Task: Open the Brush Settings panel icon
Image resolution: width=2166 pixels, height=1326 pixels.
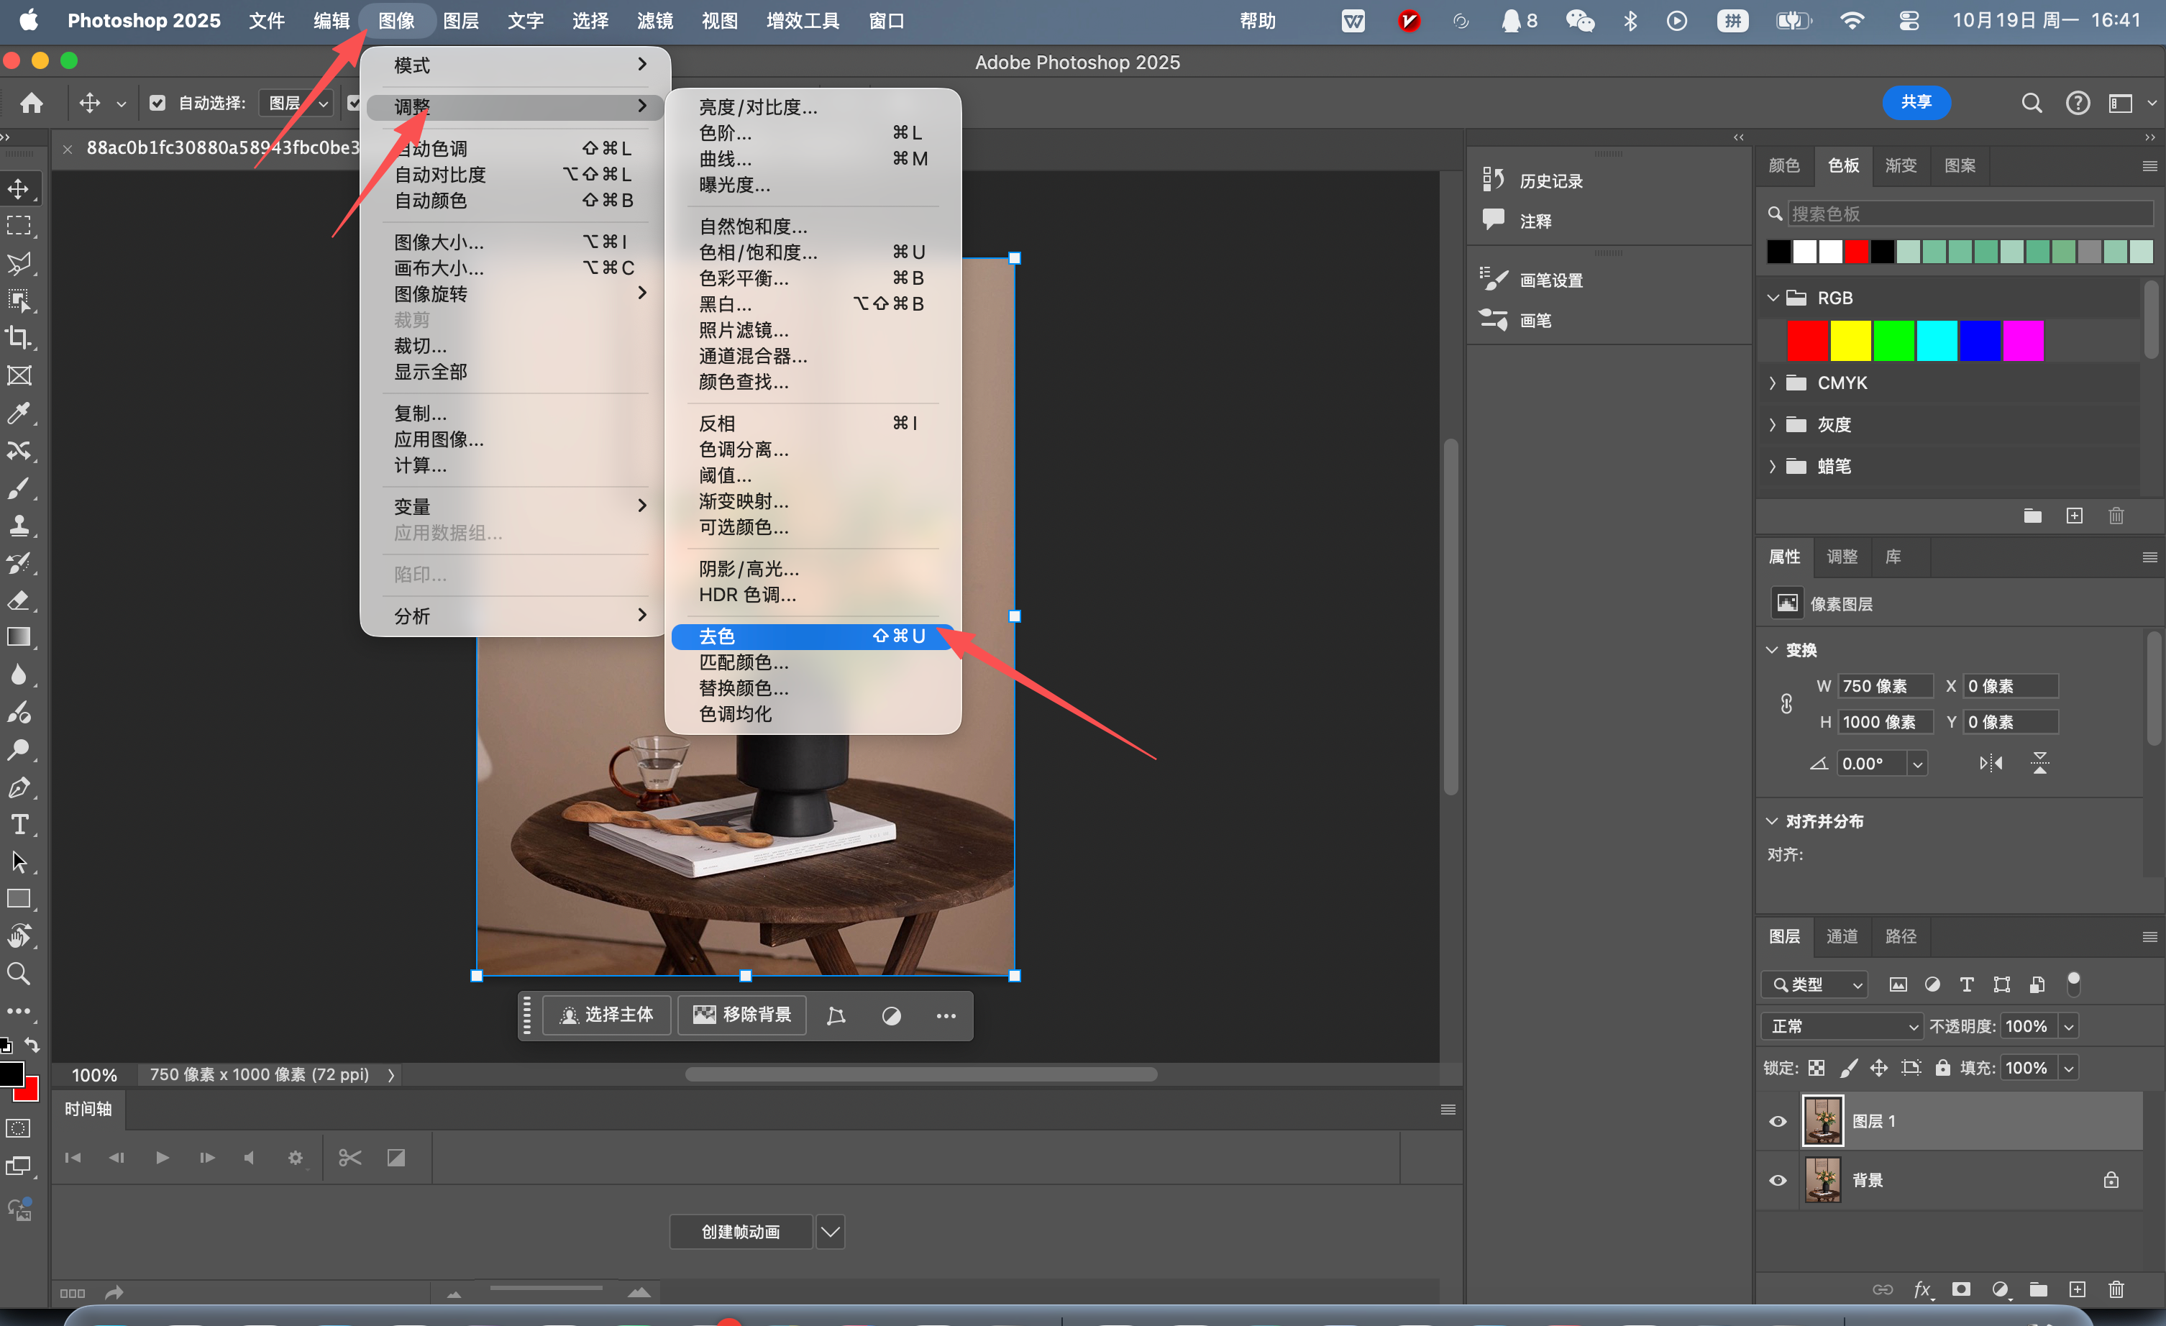Action: pos(1493,280)
